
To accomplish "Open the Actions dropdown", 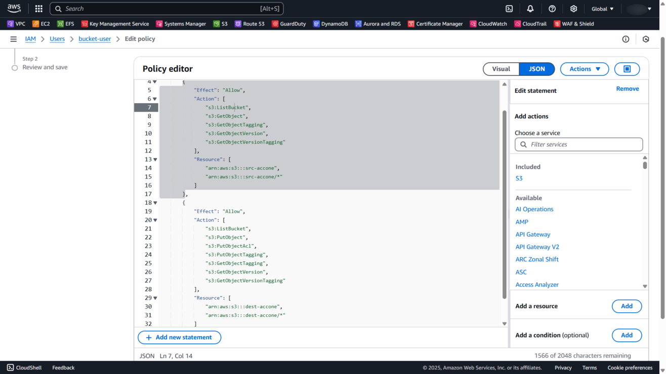I will pyautogui.click(x=585, y=69).
